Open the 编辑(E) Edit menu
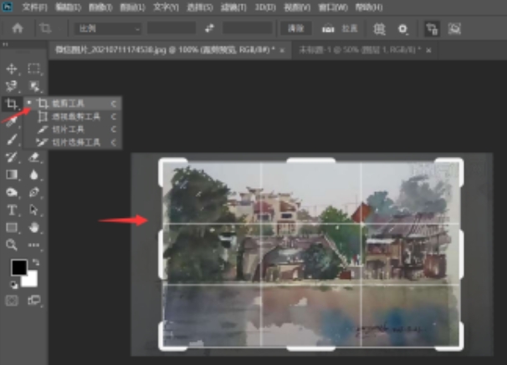The height and width of the screenshot is (365, 507). coord(68,8)
